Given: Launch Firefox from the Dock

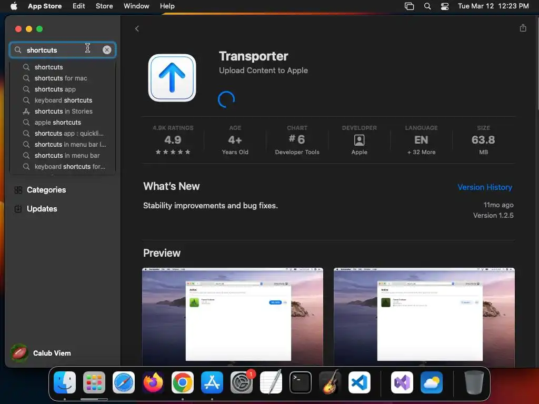Looking at the screenshot, I should click(x=153, y=382).
